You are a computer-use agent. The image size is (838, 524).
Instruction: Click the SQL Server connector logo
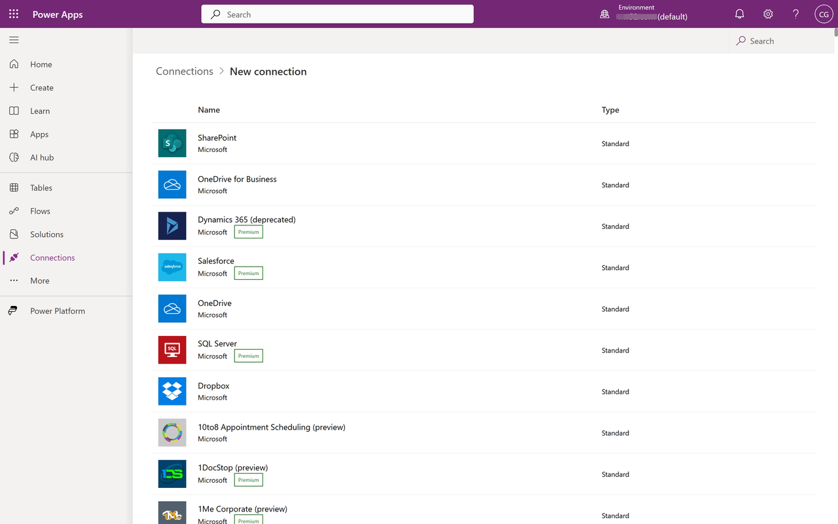click(172, 349)
